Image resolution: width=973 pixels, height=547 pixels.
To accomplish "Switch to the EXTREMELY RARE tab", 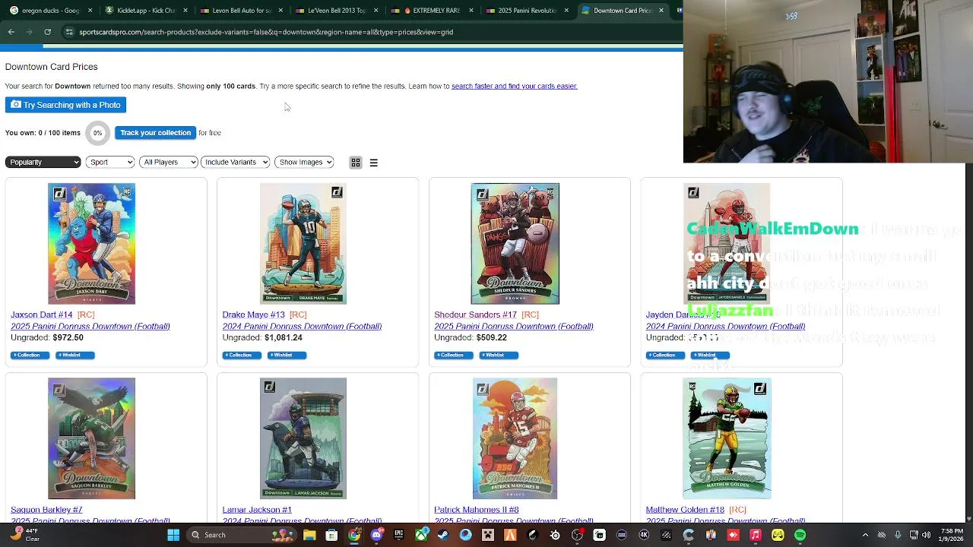I will [431, 11].
